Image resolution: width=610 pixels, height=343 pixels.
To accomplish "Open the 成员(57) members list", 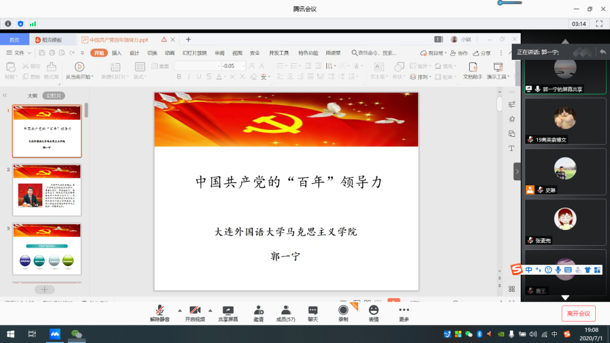I will click(x=286, y=312).
